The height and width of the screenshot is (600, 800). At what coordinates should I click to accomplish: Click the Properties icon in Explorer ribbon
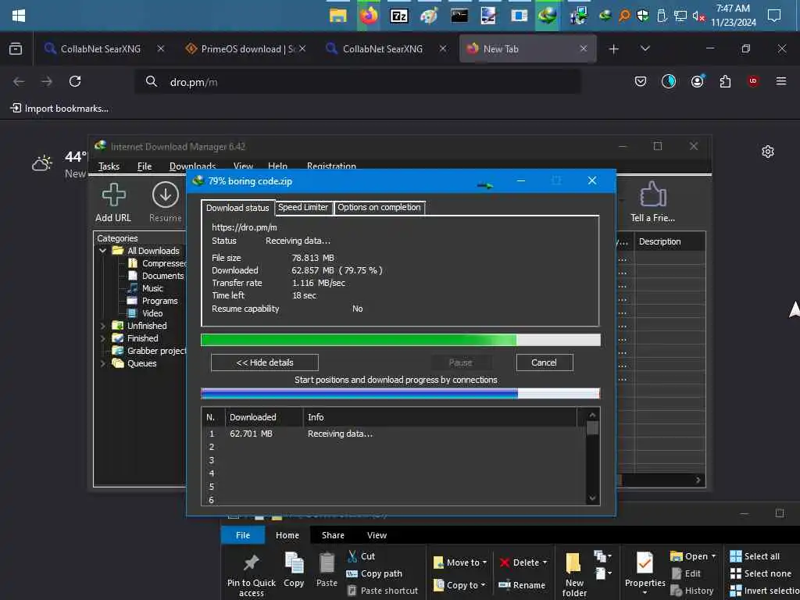(x=645, y=562)
